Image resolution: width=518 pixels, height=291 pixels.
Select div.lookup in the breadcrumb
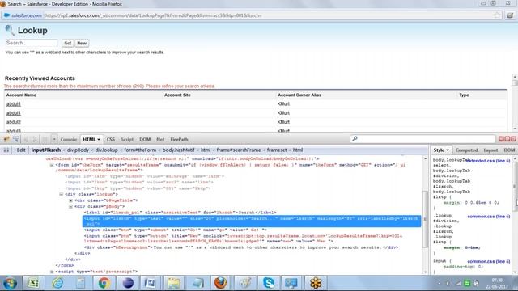point(106,150)
